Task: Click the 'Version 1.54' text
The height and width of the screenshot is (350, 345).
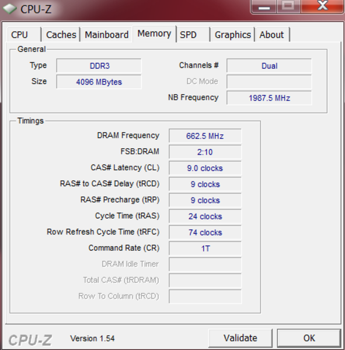Action: (x=92, y=338)
